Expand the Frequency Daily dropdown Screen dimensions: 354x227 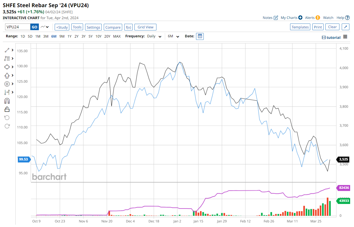click(154, 36)
